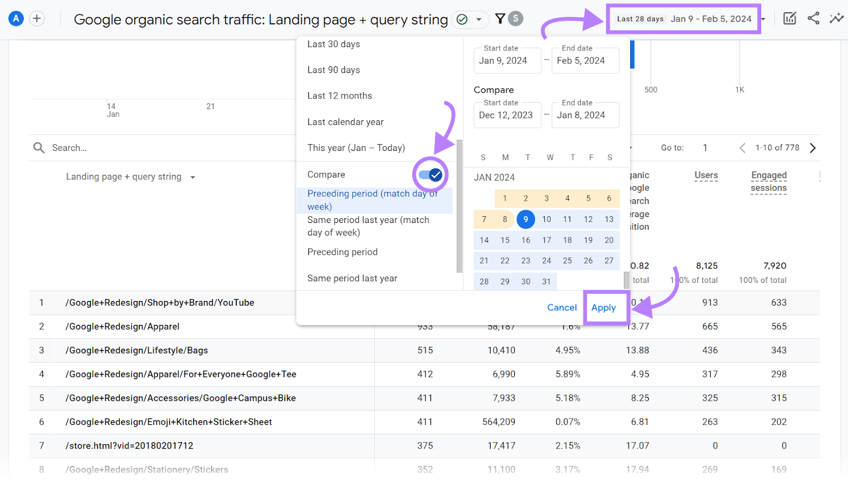This screenshot has width=848, height=482.
Task: Select January 9 in the calendar
Action: tap(526, 219)
